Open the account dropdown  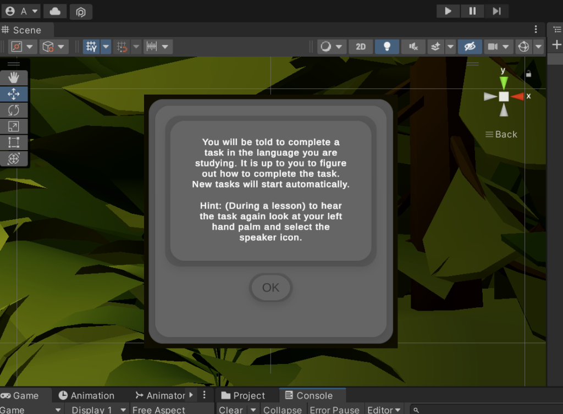coord(22,11)
